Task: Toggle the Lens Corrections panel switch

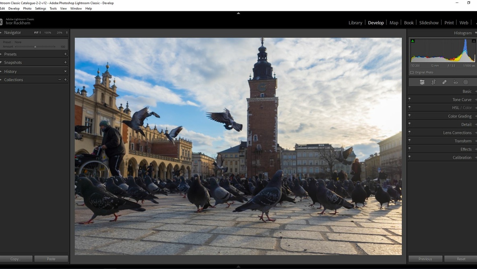Action: point(409,132)
